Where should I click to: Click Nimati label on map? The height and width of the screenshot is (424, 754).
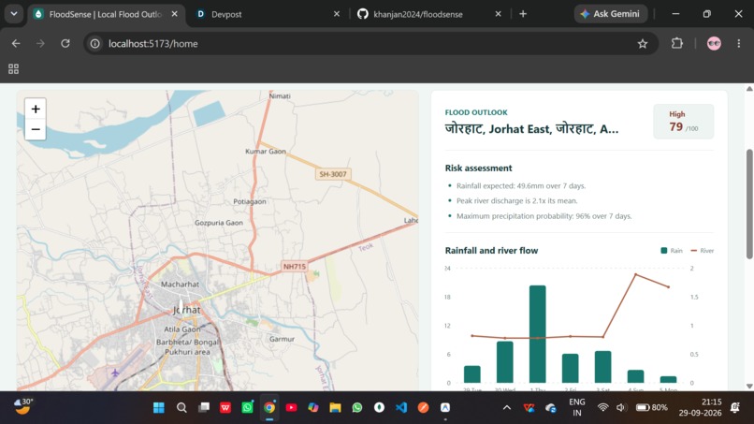pyautogui.click(x=280, y=96)
